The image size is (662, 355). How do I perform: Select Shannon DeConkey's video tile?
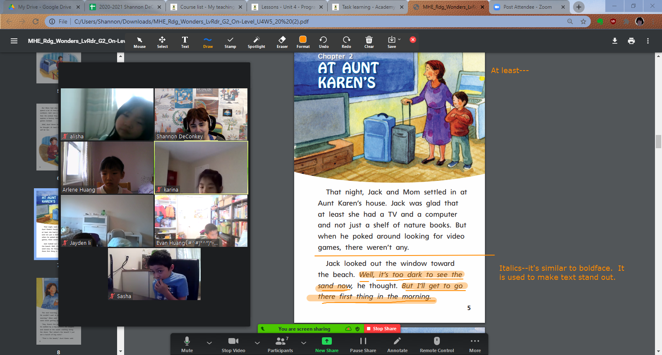201,114
